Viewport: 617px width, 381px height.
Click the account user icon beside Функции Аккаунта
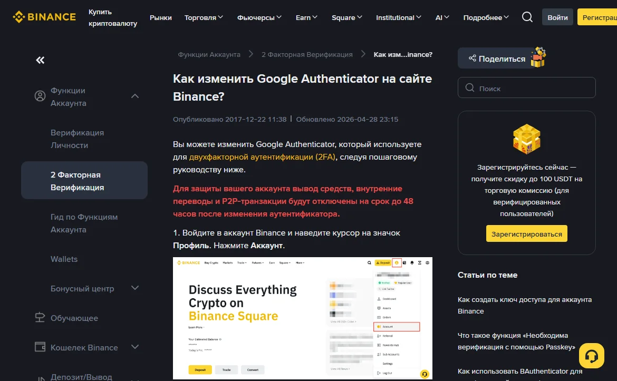40,96
